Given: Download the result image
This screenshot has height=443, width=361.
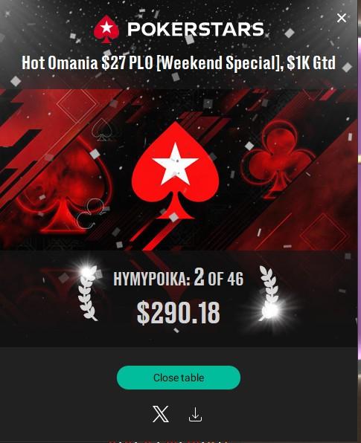Looking at the screenshot, I should 195,415.
